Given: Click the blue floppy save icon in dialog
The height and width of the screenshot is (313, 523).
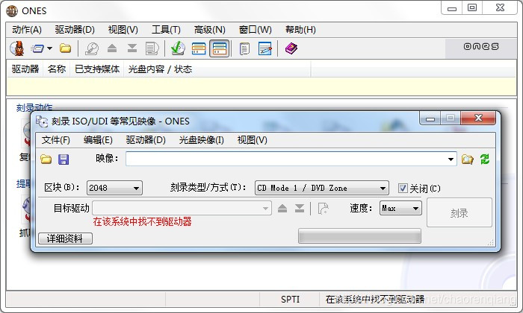Looking at the screenshot, I should click(64, 159).
